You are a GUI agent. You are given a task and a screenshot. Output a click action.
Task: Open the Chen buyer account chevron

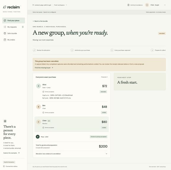click(x=165, y=5)
